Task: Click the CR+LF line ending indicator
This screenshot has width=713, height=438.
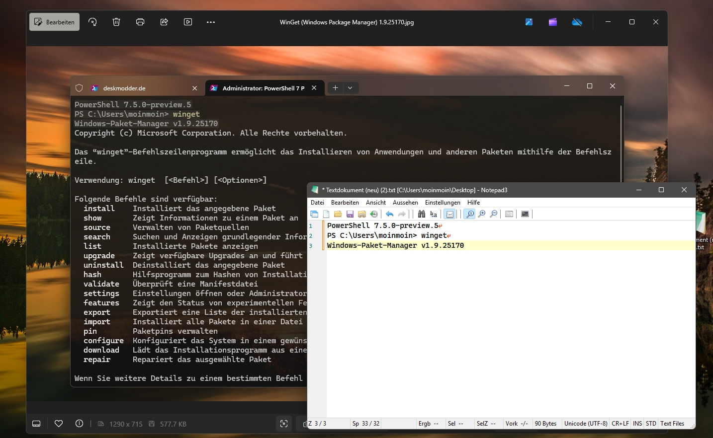Action: 620,424
